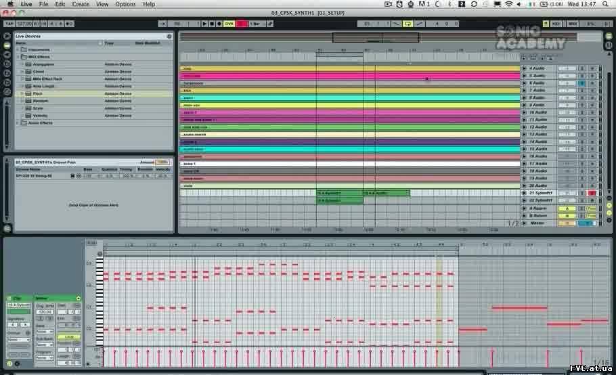Open File Browser 1 in sidebar
The height and width of the screenshot is (375, 616).
[x=7, y=64]
